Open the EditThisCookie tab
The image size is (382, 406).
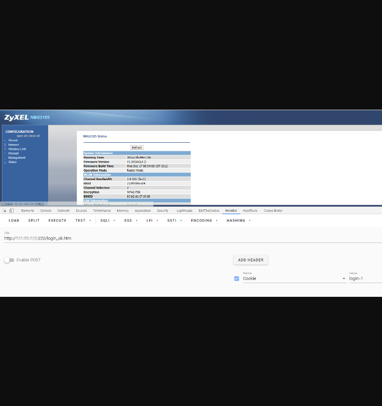[x=209, y=210]
